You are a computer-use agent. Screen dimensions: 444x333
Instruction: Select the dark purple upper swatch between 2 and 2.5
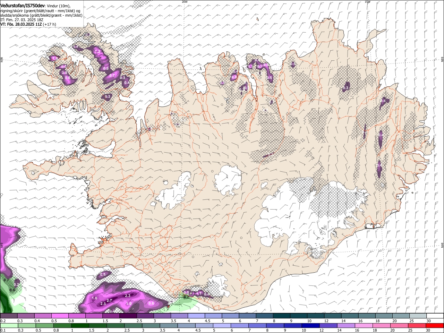tap(128, 316)
